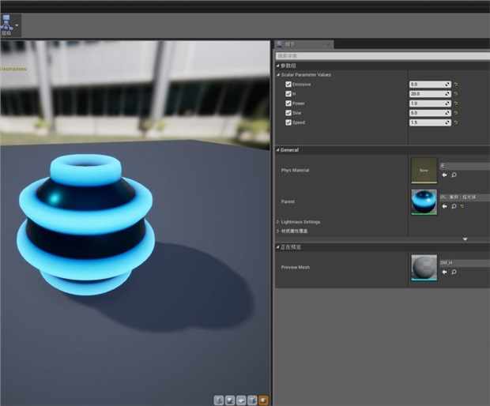Uncheck the Power parameter override
The image size is (490, 406).
click(x=288, y=103)
